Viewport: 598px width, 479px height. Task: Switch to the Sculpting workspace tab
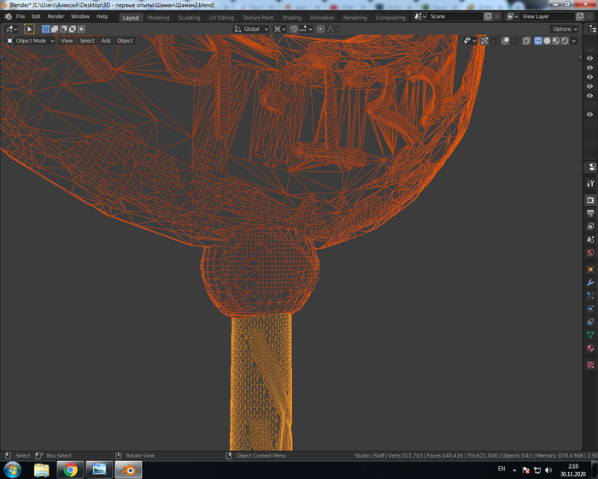point(189,17)
